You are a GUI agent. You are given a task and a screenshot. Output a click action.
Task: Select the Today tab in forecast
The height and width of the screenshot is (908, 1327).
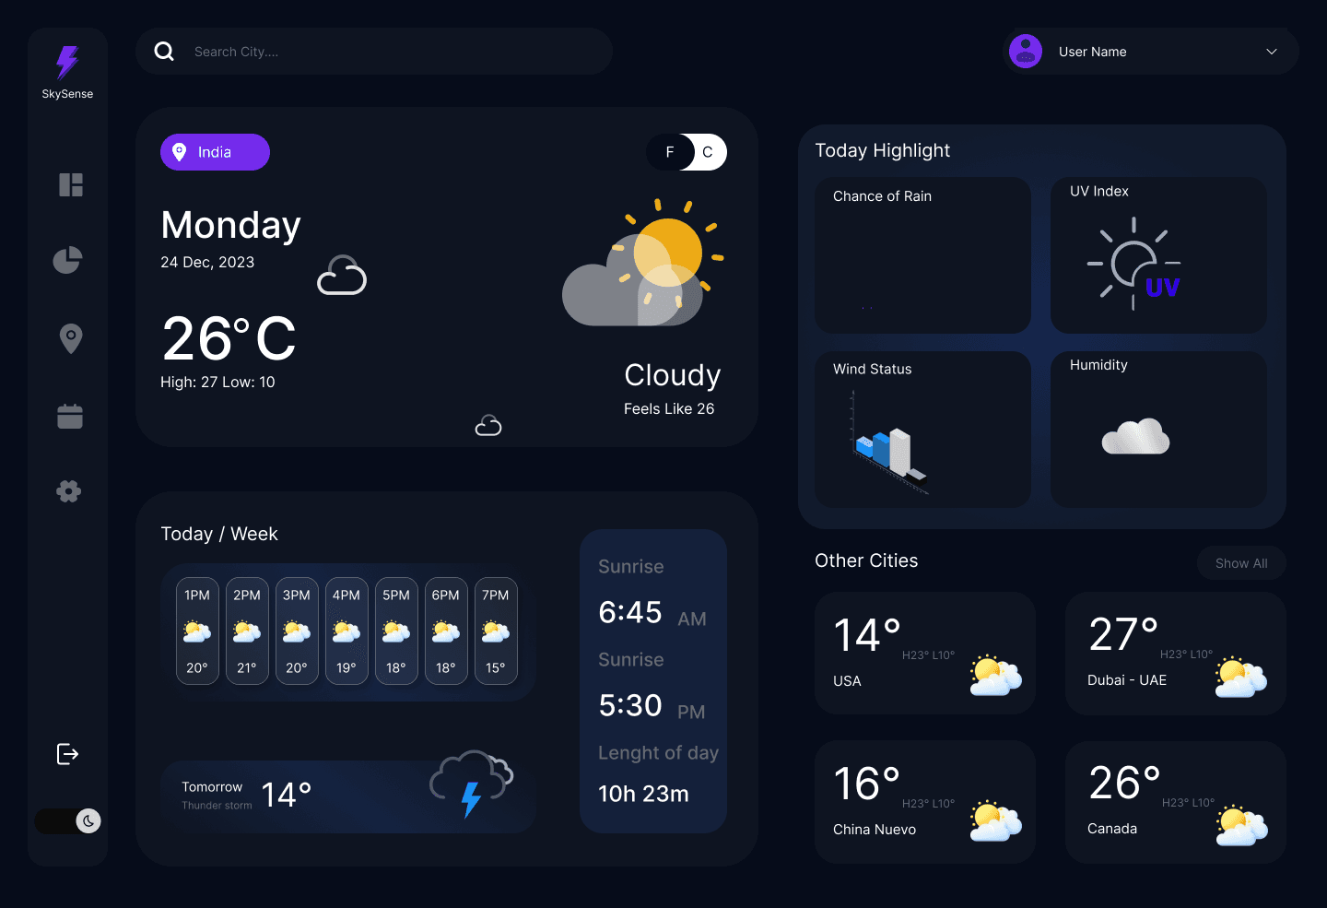[186, 535]
